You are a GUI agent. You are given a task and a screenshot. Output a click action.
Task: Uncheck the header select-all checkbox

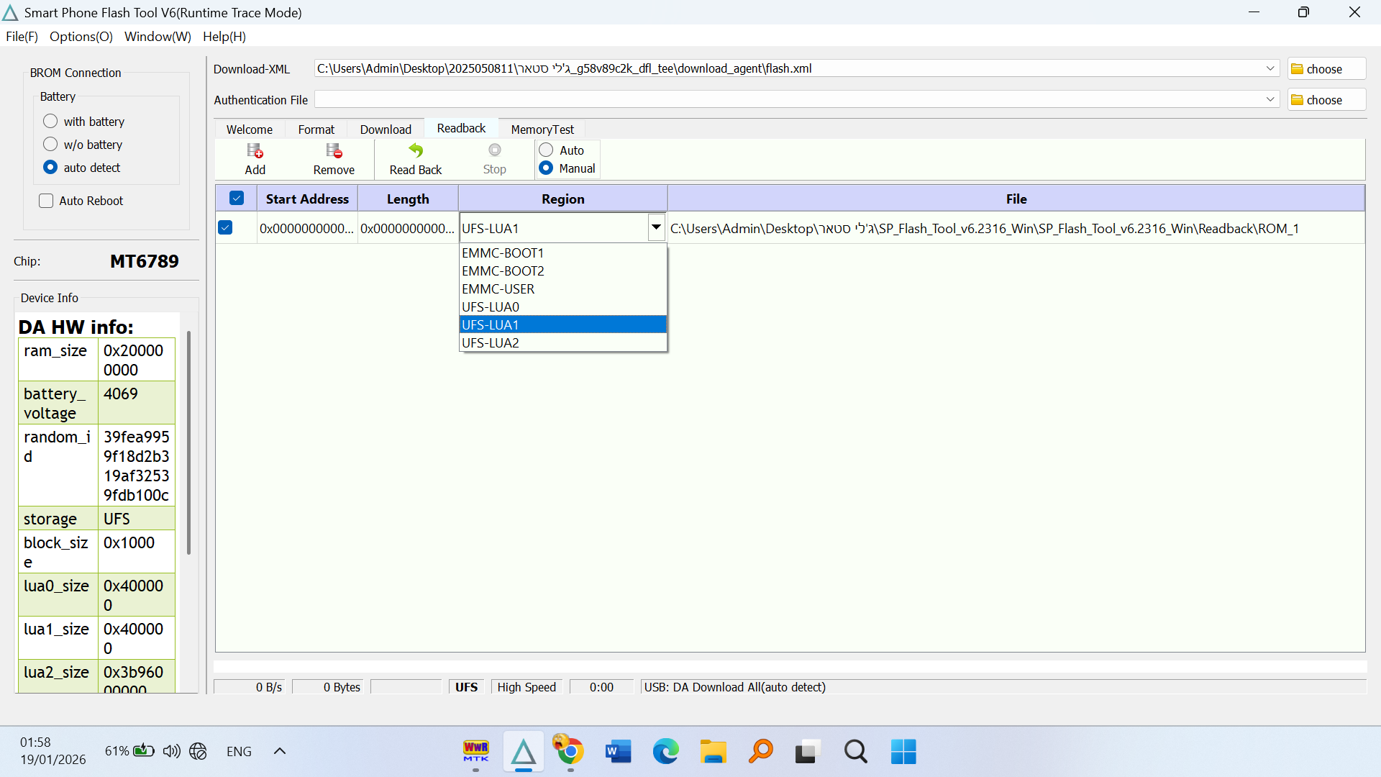pyautogui.click(x=236, y=199)
